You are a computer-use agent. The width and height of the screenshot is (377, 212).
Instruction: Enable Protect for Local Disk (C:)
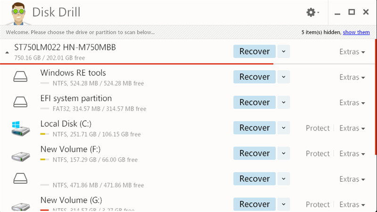(x=318, y=128)
